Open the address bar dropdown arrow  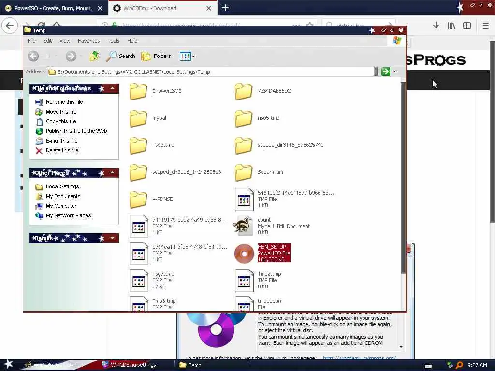point(375,71)
